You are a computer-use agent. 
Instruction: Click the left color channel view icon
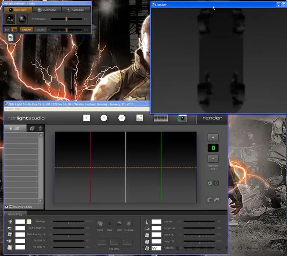(210, 183)
